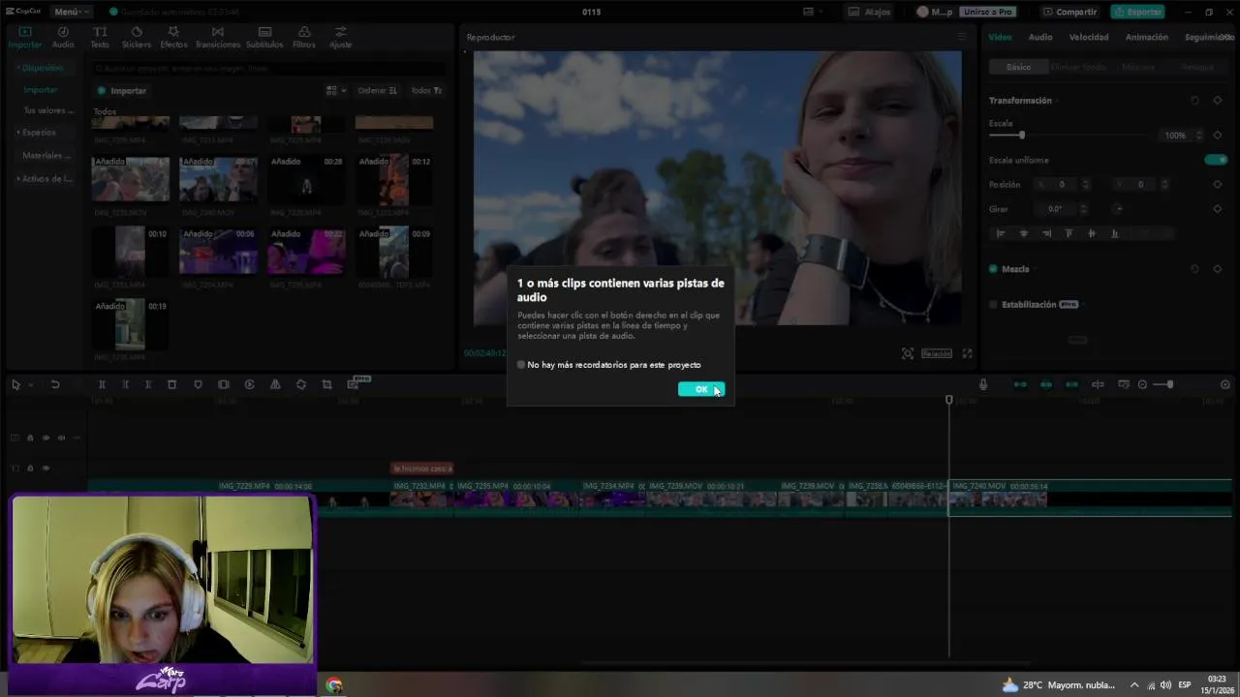Toggle upper track visibility eye icon

click(46, 438)
